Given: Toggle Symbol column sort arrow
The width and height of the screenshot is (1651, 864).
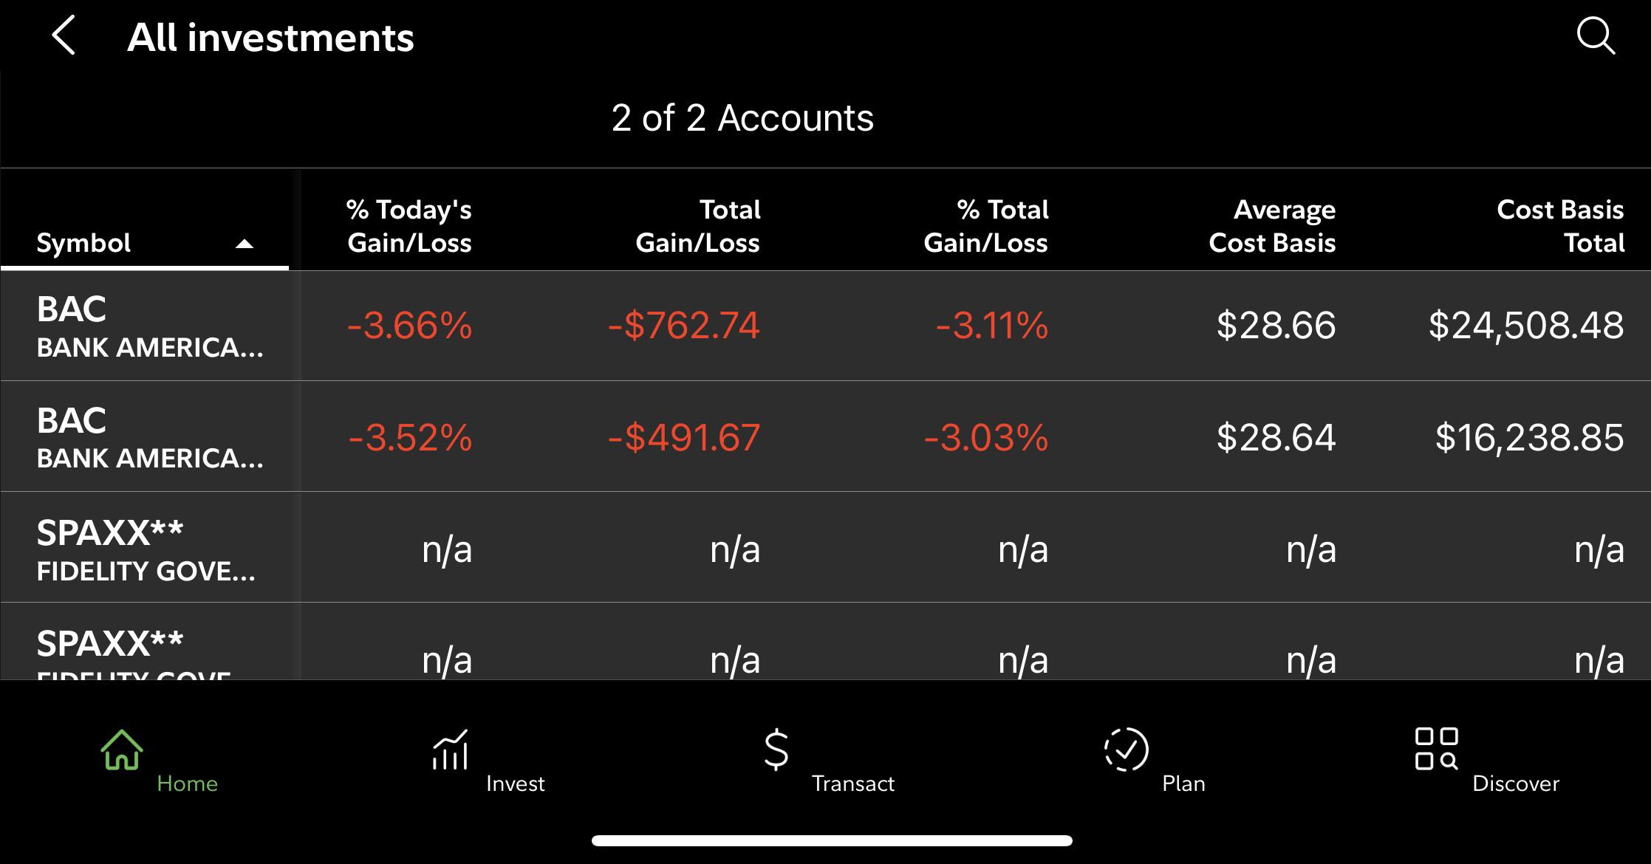Looking at the screenshot, I should 244,244.
